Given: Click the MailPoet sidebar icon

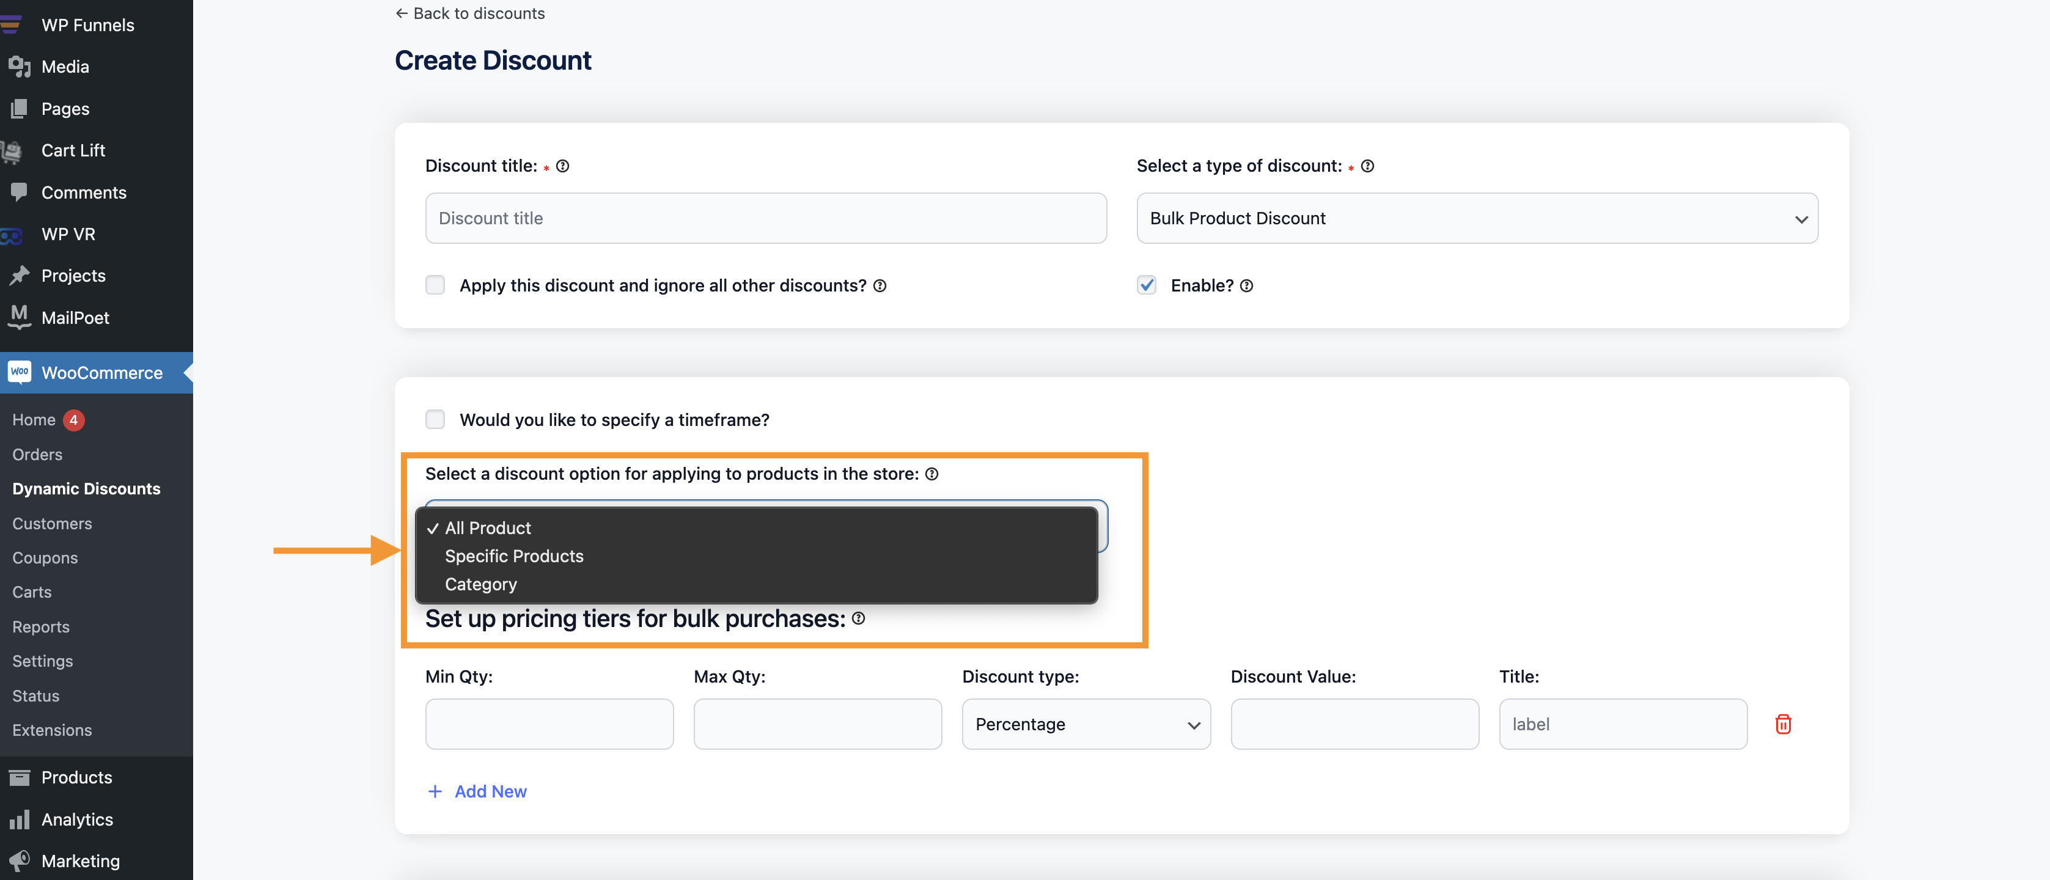Looking at the screenshot, I should tap(18, 318).
